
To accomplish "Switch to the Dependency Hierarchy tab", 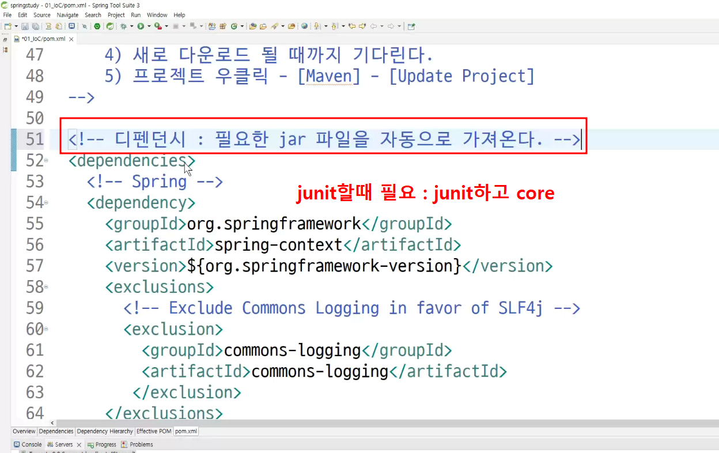I will click(105, 431).
